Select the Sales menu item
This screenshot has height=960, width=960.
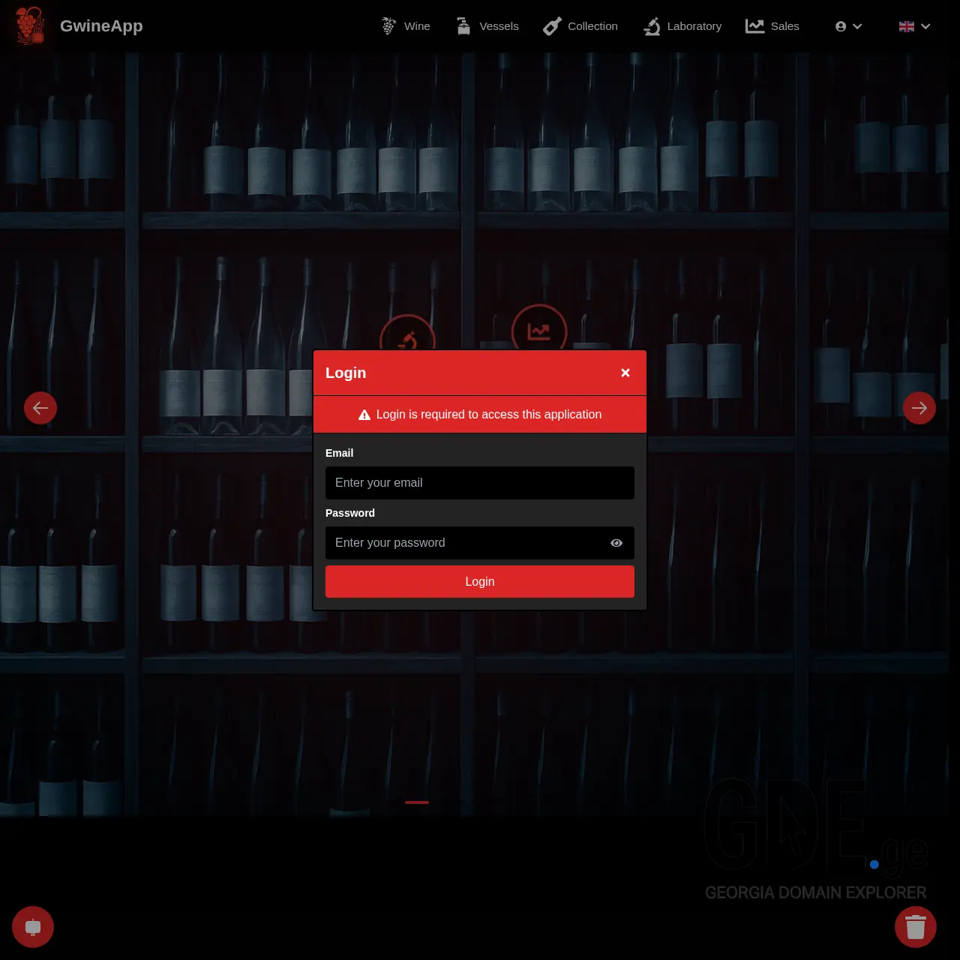click(784, 25)
